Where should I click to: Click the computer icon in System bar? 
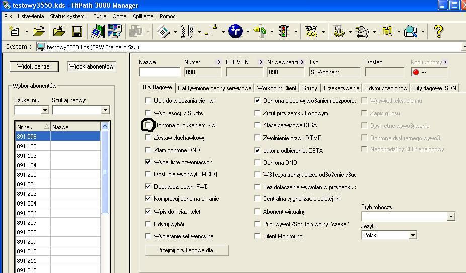tap(41, 47)
